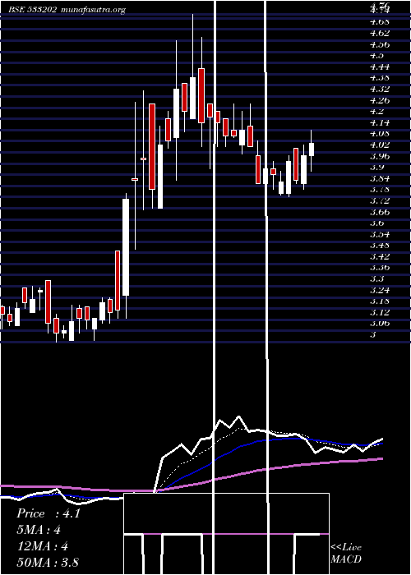Click the Live MACD label
Screen dimensions: 411x575
(x=346, y=553)
